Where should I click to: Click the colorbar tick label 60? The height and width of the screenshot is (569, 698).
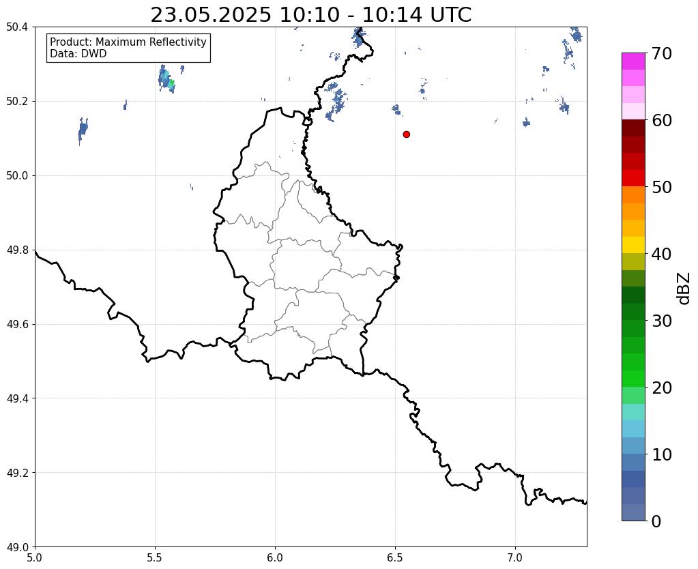[662, 120]
